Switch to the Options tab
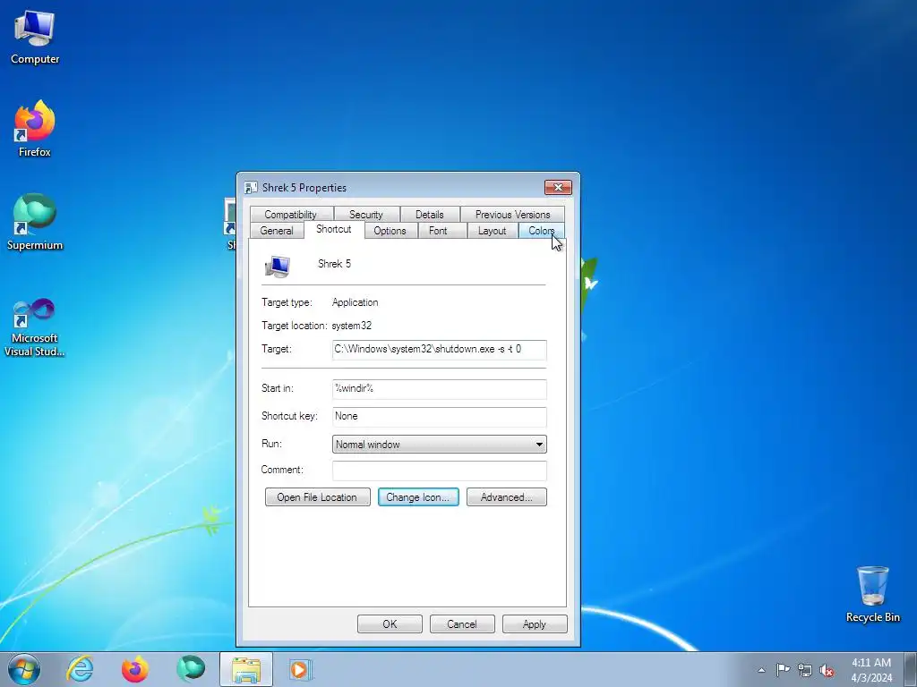Viewport: 917px width, 687px height. point(390,231)
